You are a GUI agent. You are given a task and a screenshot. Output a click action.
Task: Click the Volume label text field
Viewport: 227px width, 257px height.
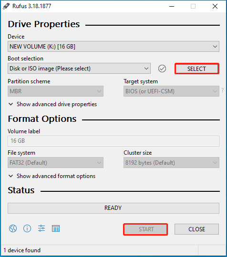(113, 141)
